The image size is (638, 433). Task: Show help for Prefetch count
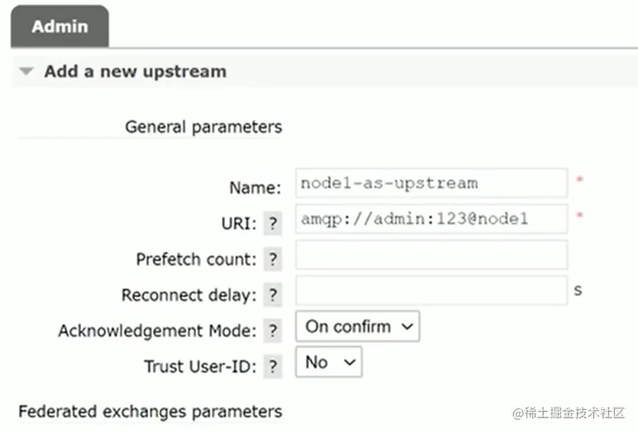[x=273, y=259]
